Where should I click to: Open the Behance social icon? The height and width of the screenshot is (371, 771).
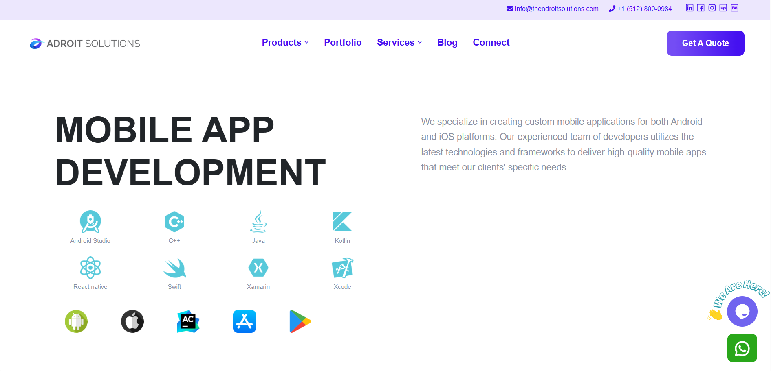coord(734,8)
